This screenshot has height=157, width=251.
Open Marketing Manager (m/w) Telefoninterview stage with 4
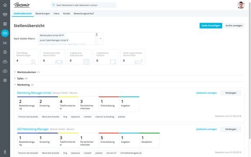point(68,104)
